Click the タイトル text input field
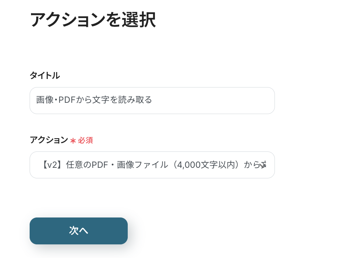 tap(152, 101)
